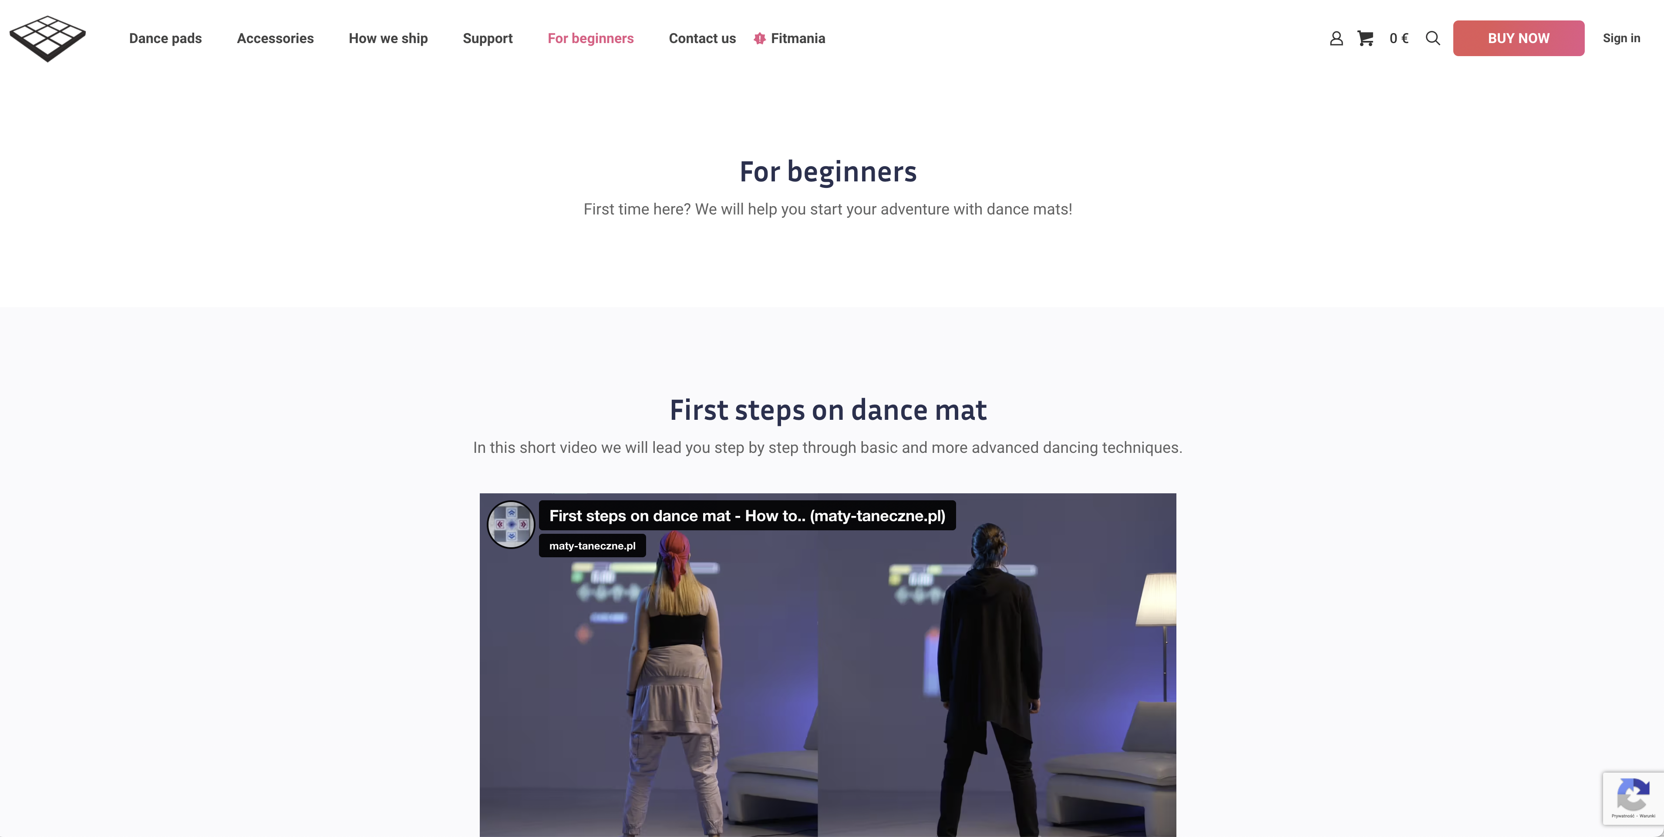Click the maty-taneczne.pl channel label
The width and height of the screenshot is (1664, 837).
593,546
